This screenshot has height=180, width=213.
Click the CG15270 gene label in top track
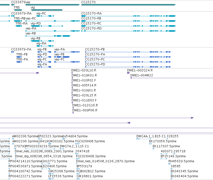point(88,2)
